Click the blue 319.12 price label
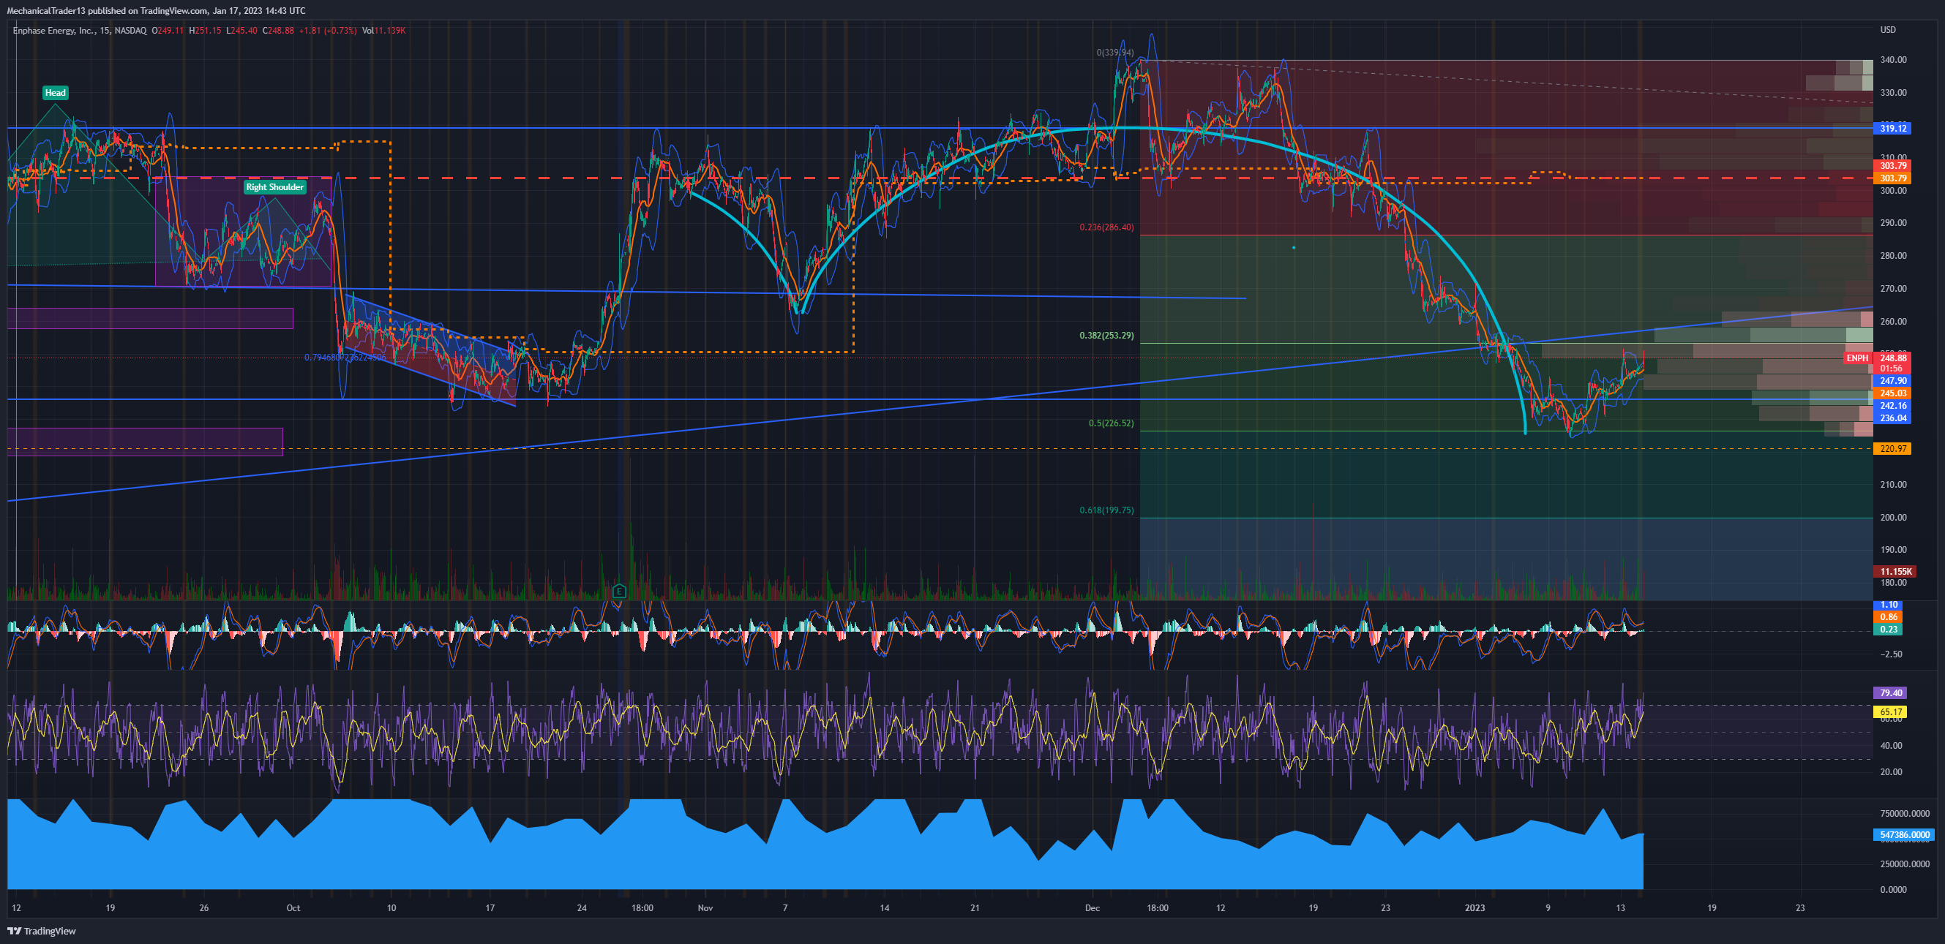 point(1892,128)
